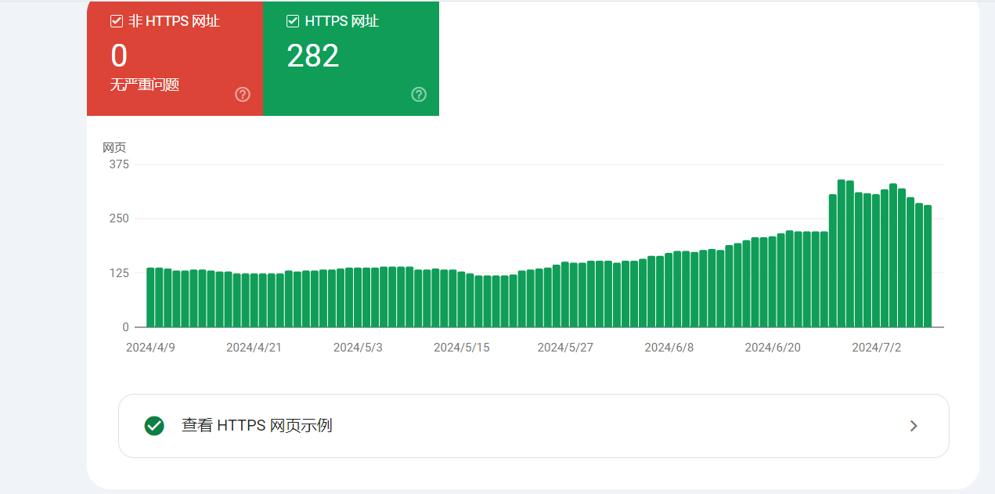Image resolution: width=995 pixels, height=494 pixels.
Task: Expand HTTPS examples via right chevron arrow
Action: (913, 426)
